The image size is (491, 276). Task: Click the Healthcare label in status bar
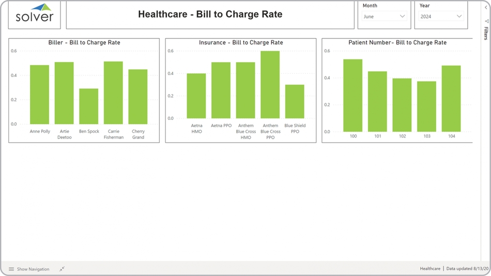(x=430, y=269)
